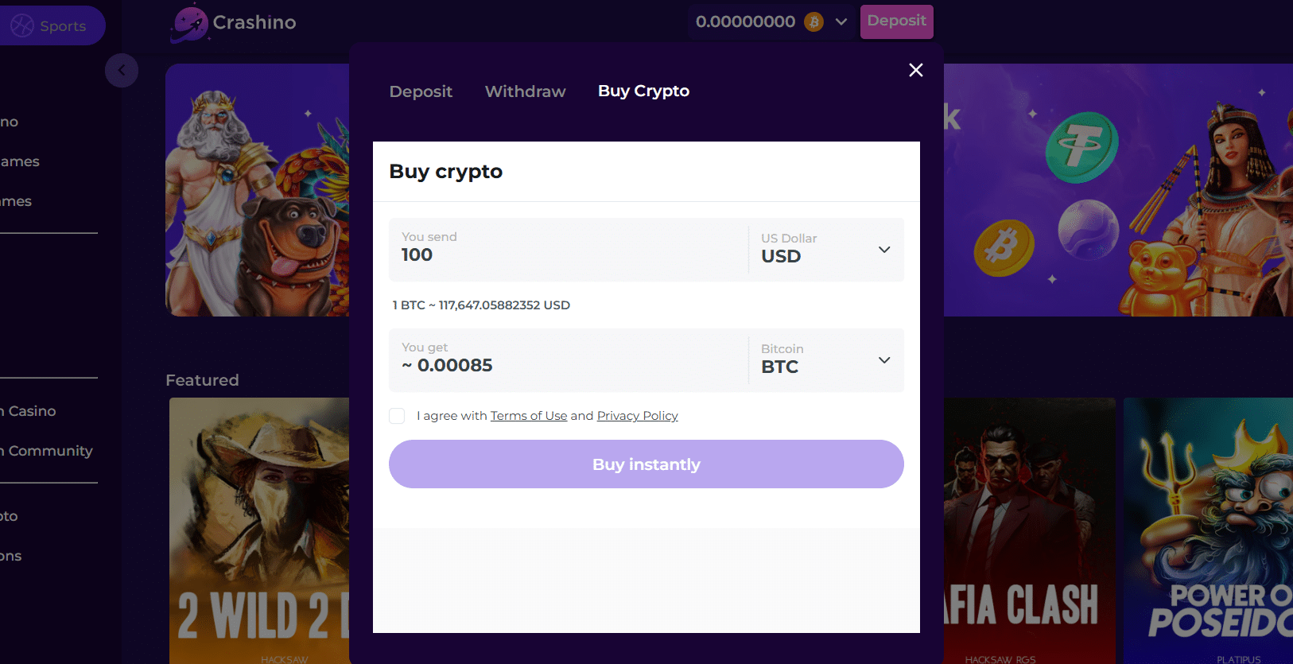Viewport: 1293px width, 664px height.
Task: Enable the Terms of Use agreement checkbox
Action: click(397, 416)
